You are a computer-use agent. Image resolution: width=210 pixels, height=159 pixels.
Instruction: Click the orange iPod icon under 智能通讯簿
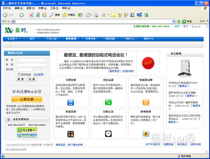[146, 102]
